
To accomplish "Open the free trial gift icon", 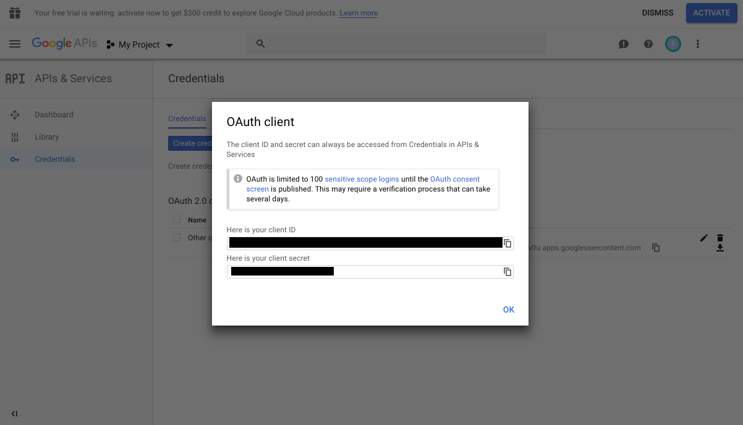I will pos(14,12).
